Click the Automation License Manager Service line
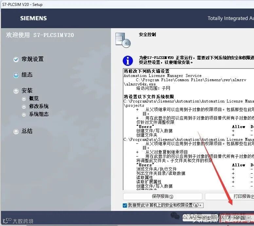The image size is (254, 226). (x=163, y=76)
